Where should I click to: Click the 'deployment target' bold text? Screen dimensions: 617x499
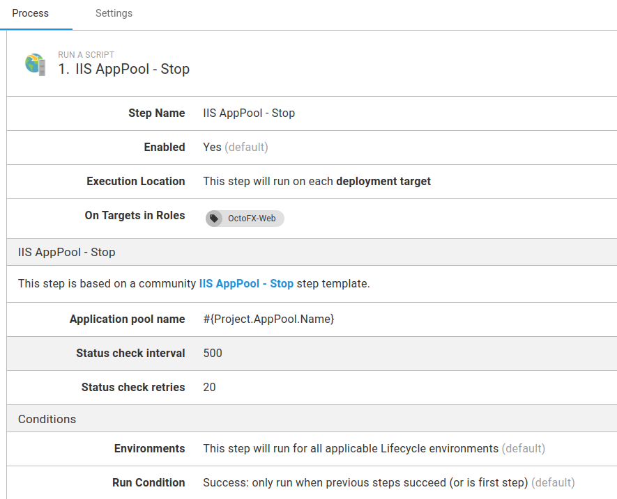point(383,182)
